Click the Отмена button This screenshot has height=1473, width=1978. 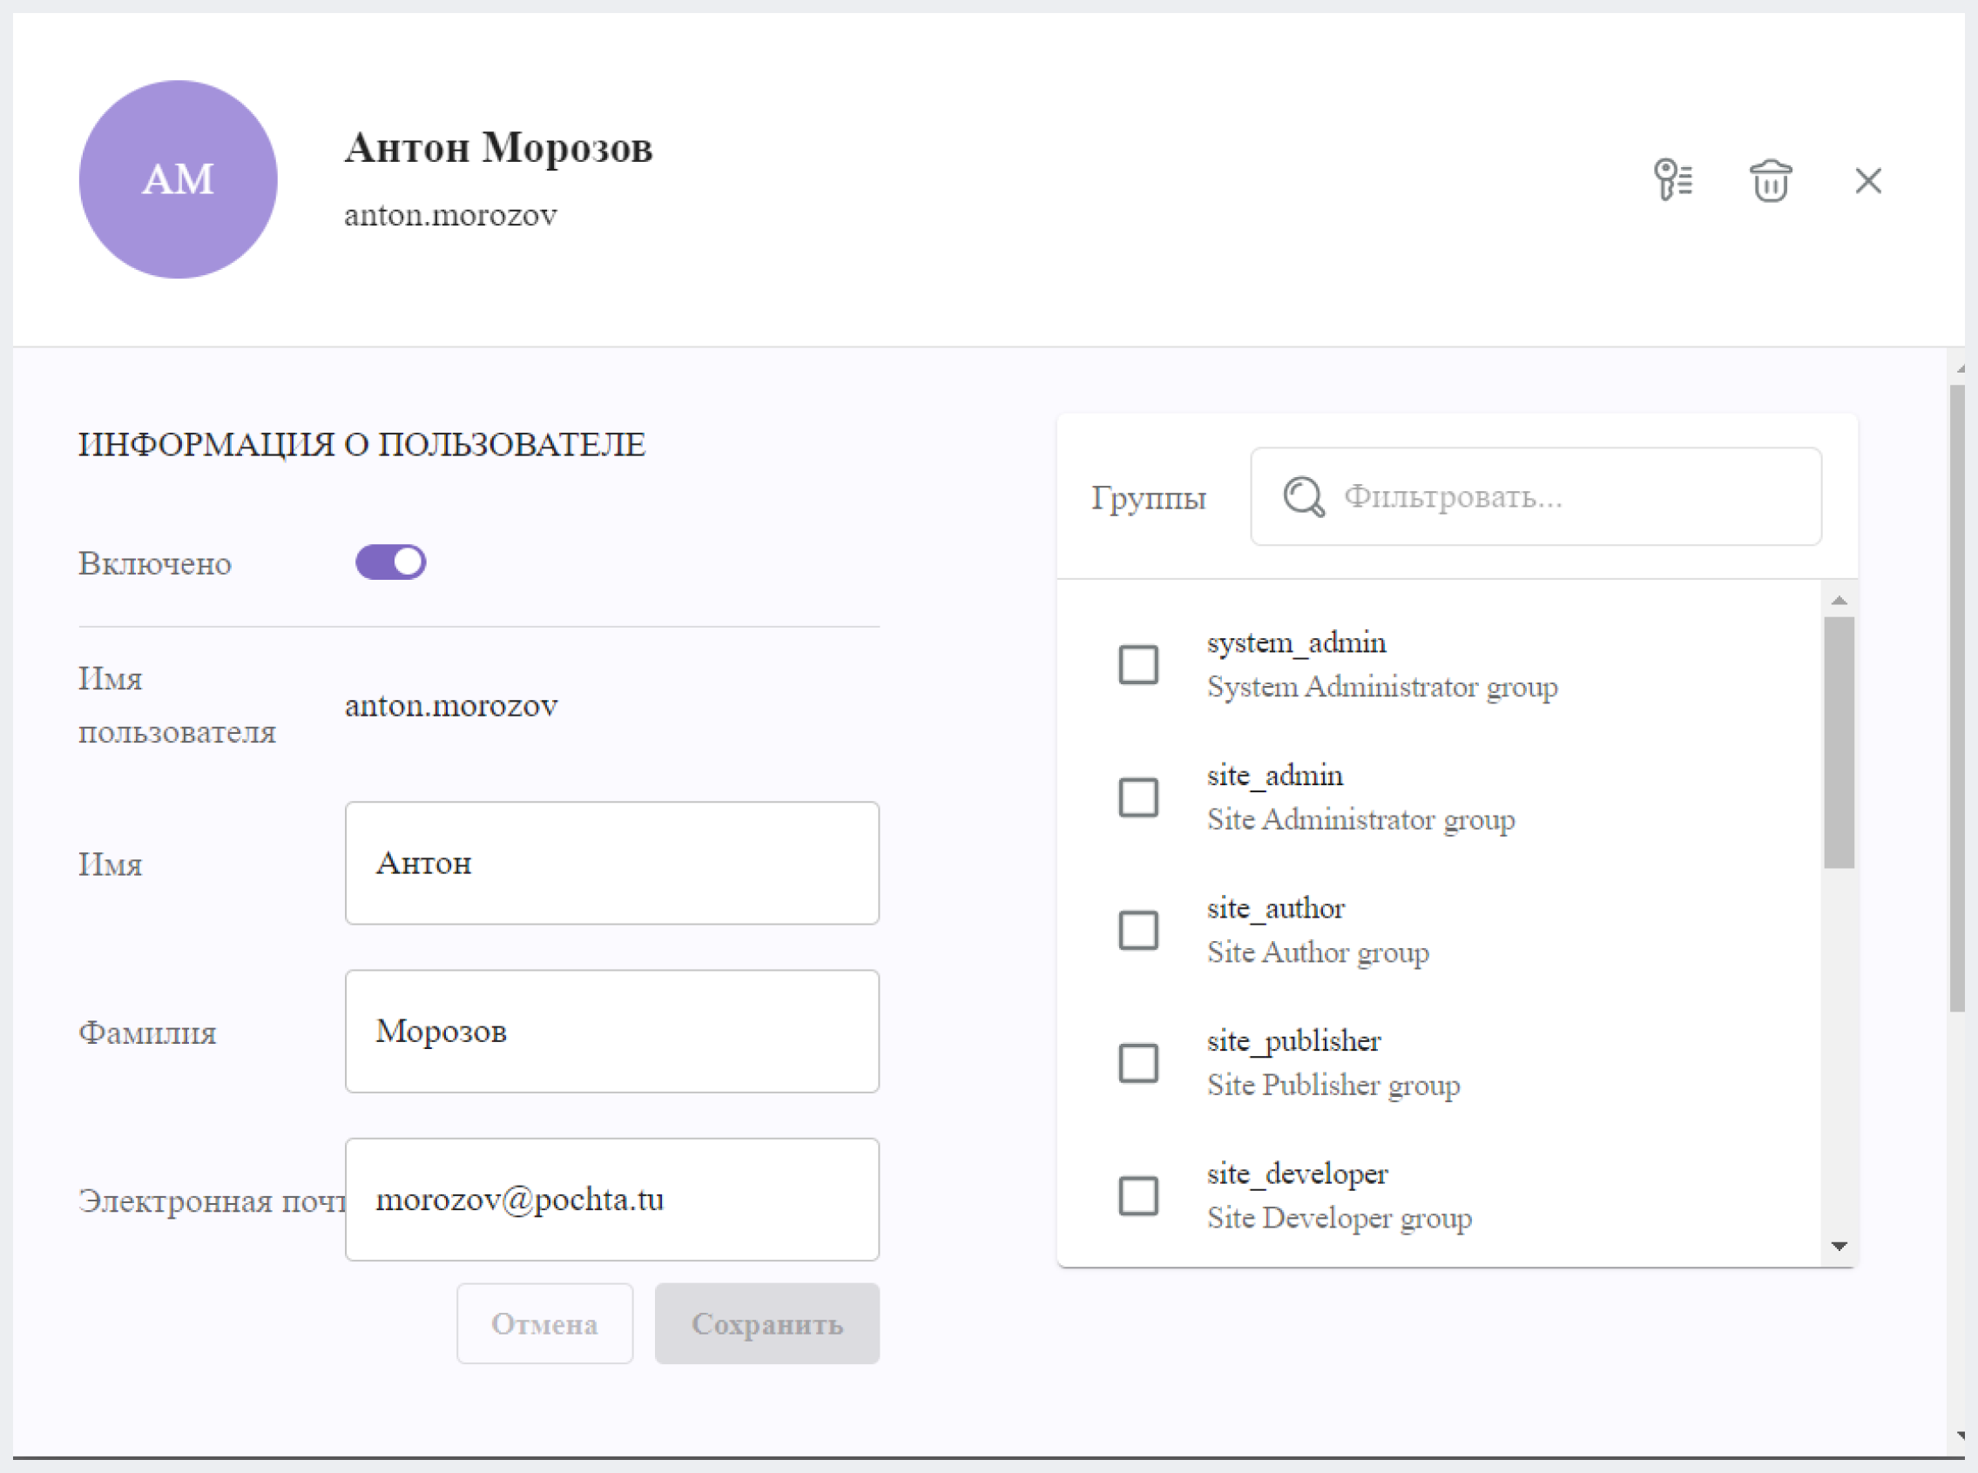pyautogui.click(x=545, y=1323)
